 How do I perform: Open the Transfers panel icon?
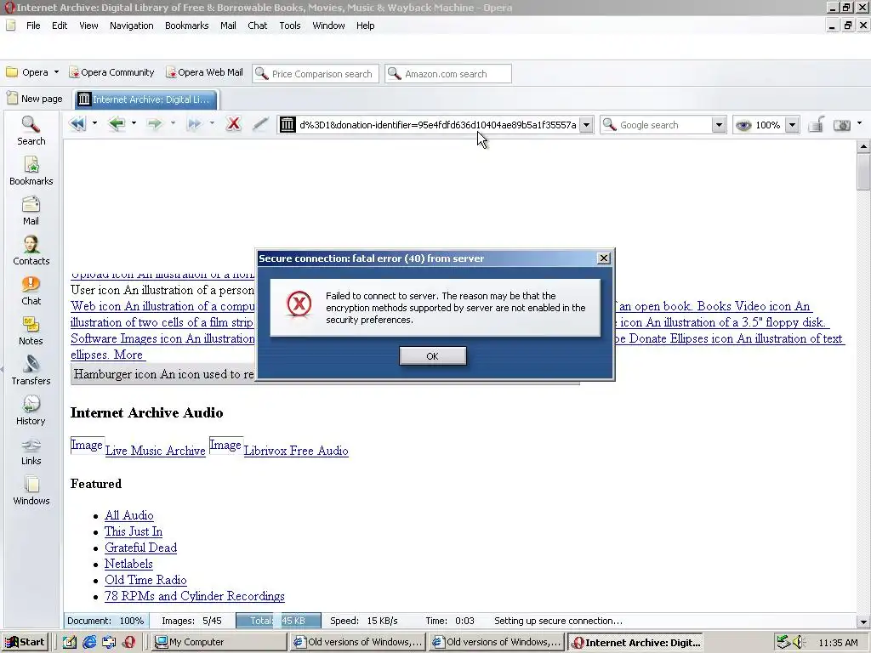(x=31, y=371)
